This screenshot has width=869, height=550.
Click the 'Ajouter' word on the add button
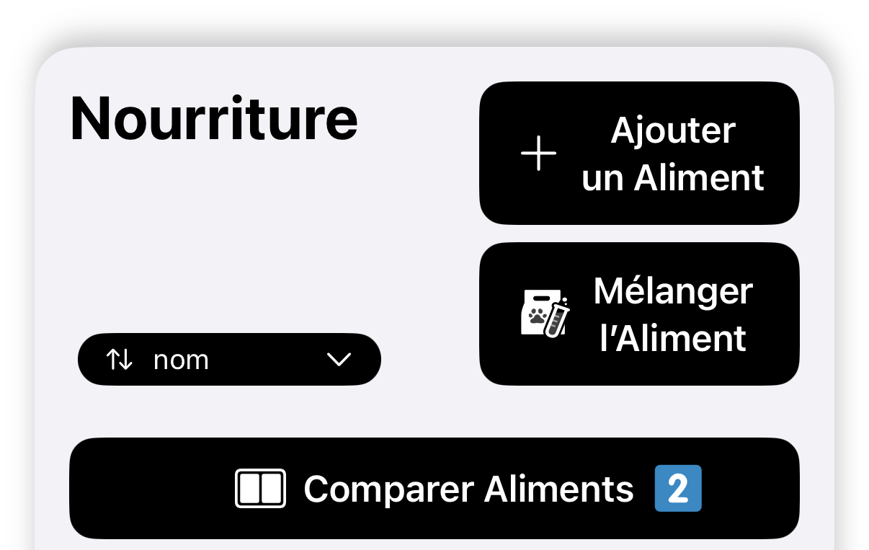click(672, 130)
